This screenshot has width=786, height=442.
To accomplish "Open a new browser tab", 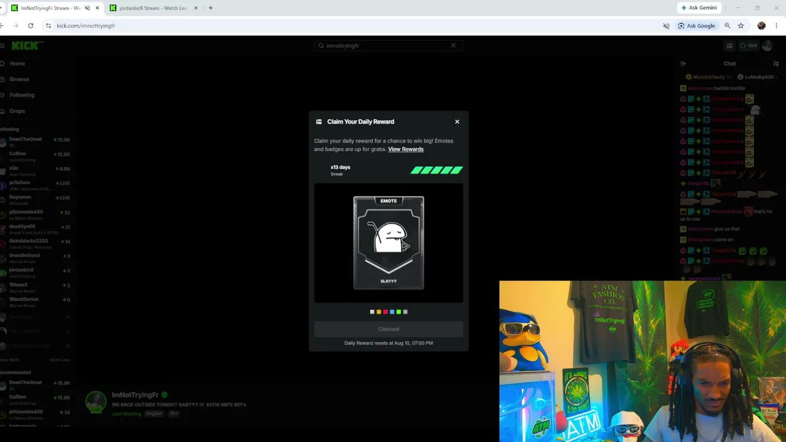I will 211,8.
